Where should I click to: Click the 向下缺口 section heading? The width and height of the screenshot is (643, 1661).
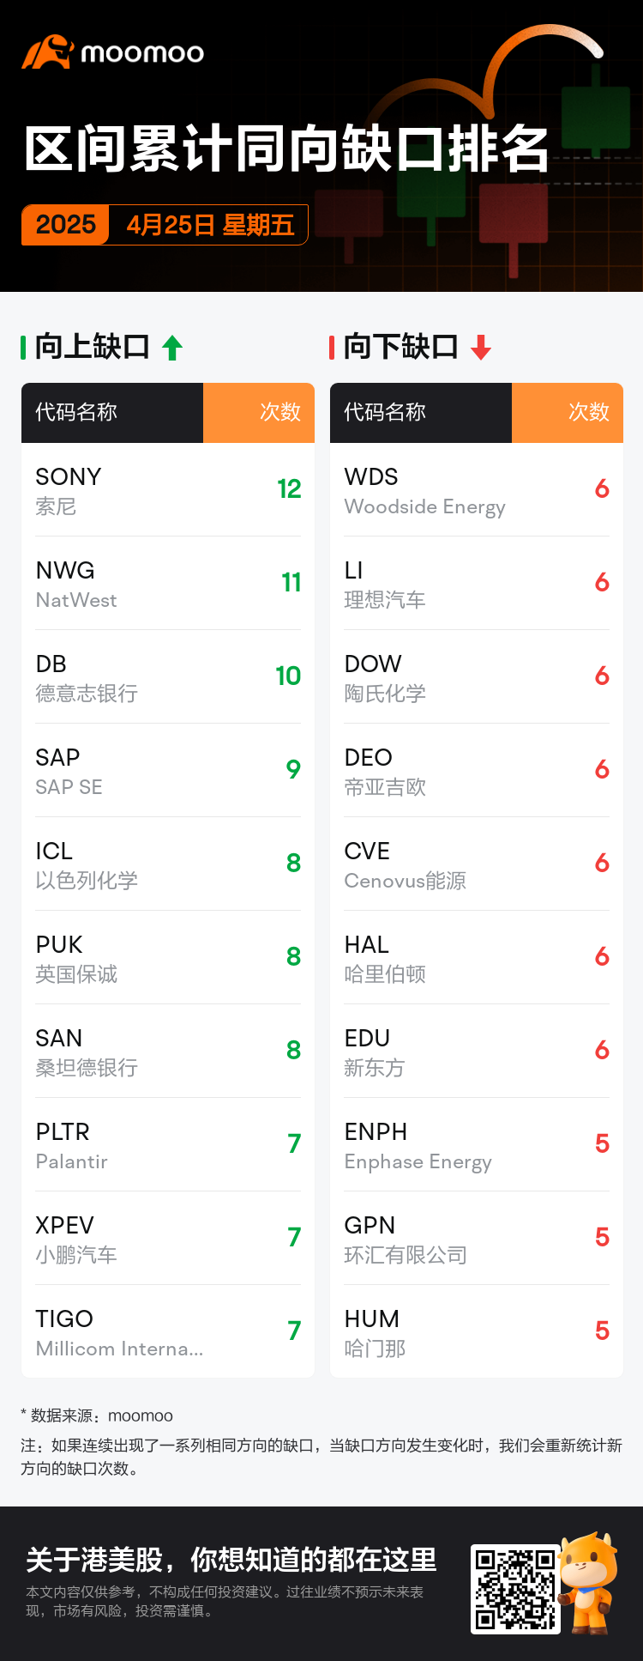(401, 347)
